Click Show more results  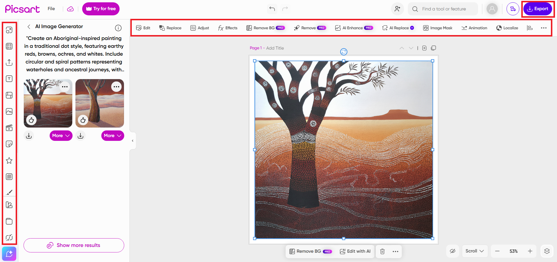click(74, 245)
